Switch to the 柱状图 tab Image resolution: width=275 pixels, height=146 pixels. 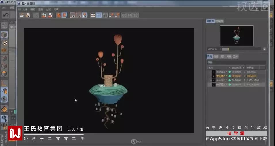coord(219,21)
